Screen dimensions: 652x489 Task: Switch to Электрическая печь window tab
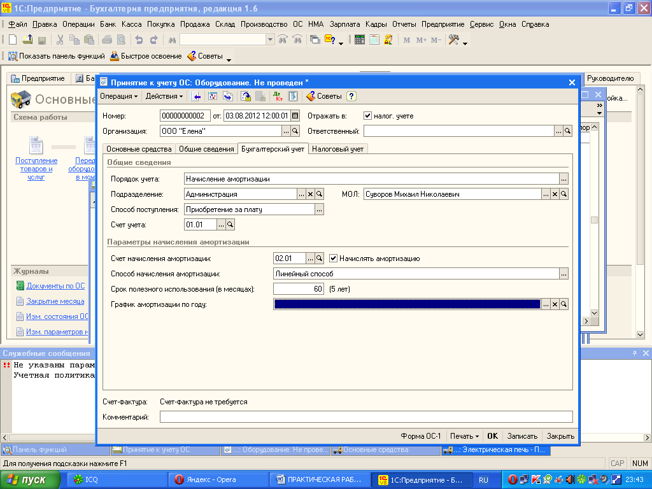(x=495, y=450)
